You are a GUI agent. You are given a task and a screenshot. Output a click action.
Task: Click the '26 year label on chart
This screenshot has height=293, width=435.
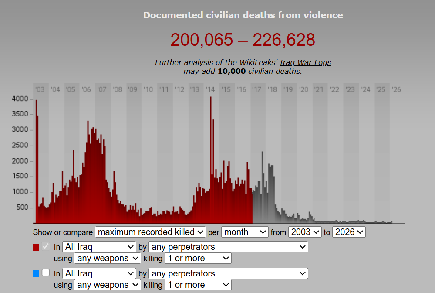396,89
